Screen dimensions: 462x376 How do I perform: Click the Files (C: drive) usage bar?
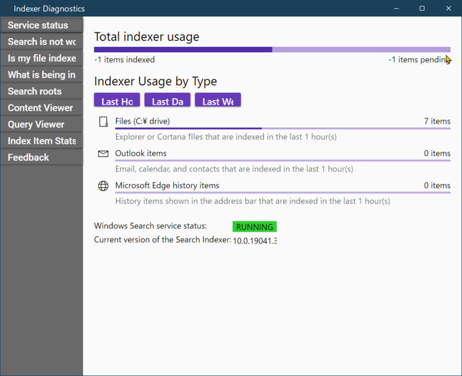[x=282, y=128]
